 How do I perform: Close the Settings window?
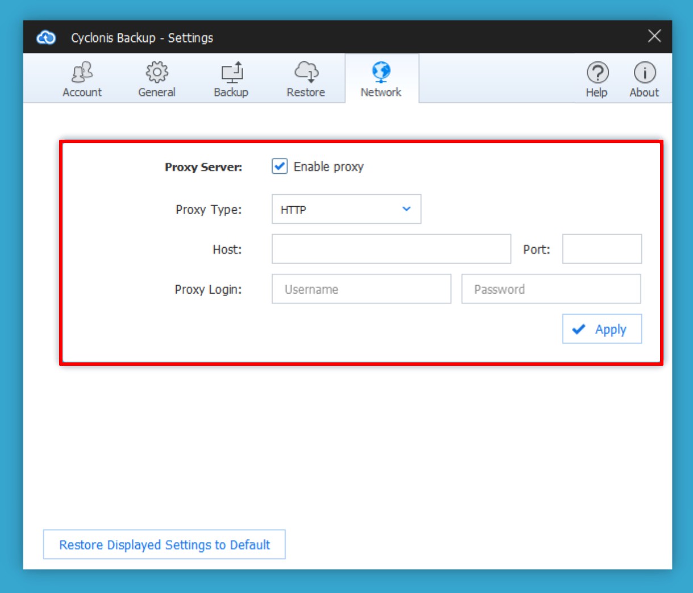654,36
